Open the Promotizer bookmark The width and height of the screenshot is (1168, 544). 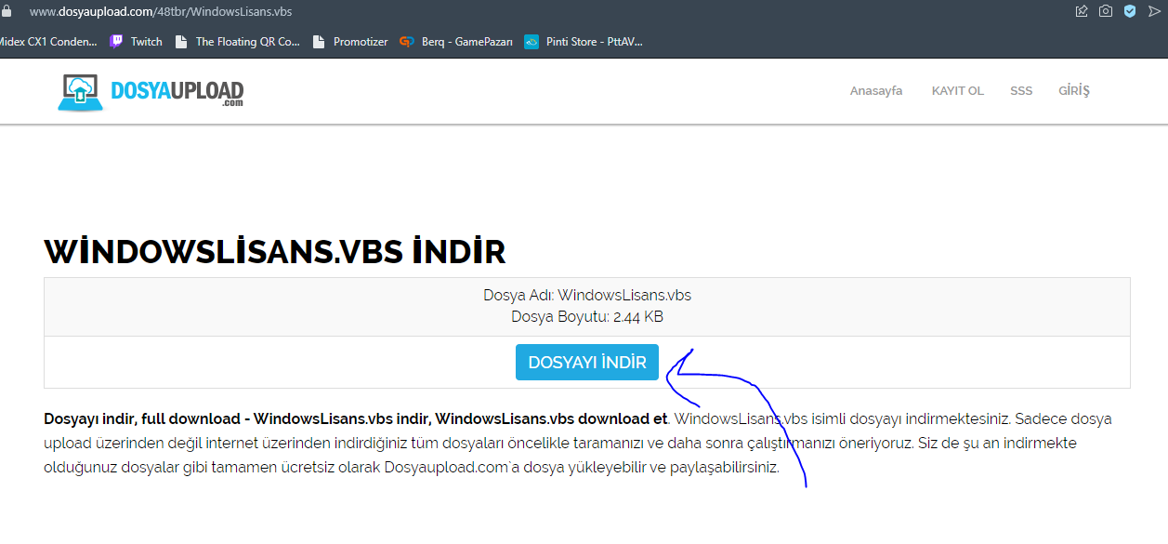[x=350, y=42]
